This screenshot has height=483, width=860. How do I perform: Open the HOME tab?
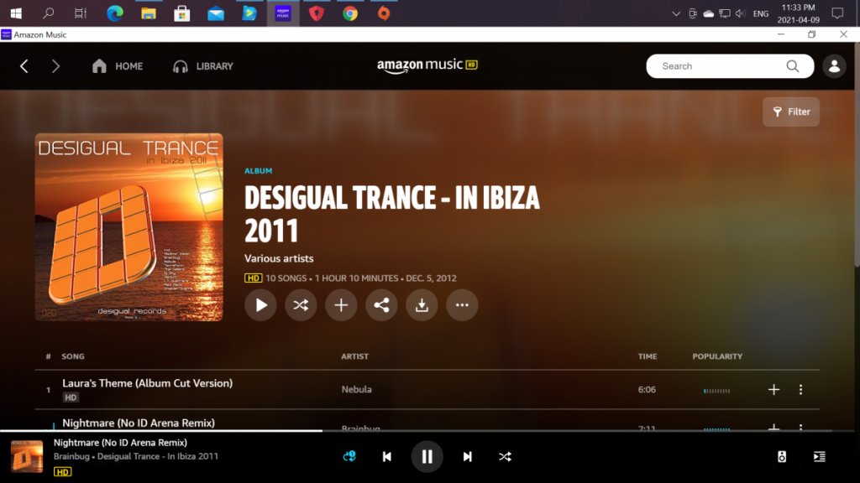pos(118,66)
